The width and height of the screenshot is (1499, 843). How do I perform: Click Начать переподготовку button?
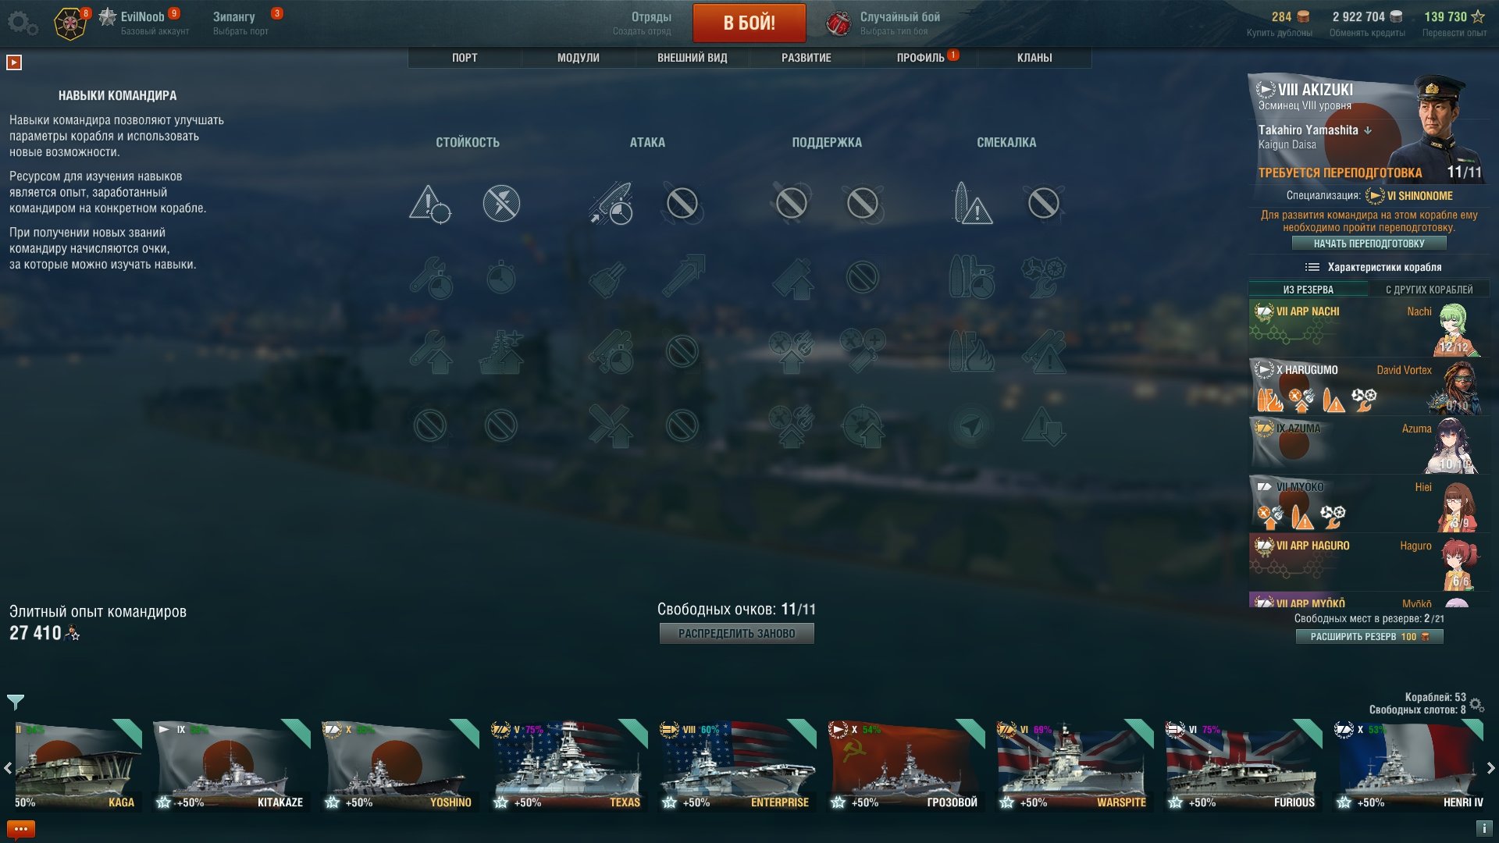(x=1369, y=244)
